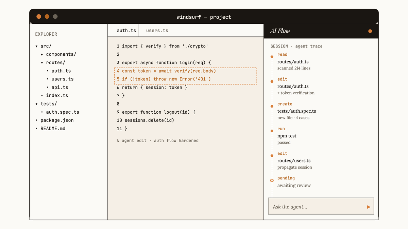Click the 'create' step timeline dot
Viewport: 408px width, 229px height.
pos(272,106)
